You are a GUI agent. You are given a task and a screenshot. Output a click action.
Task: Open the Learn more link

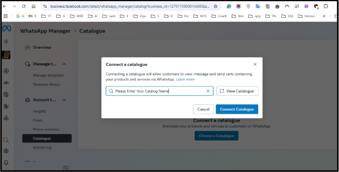pos(185,80)
